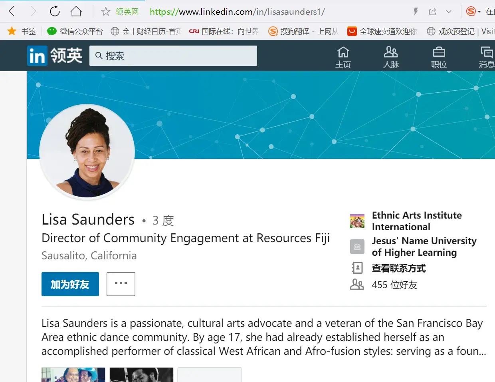The image size is (495, 382).
Task: Open the 主页 home nav icon
Action: (343, 57)
